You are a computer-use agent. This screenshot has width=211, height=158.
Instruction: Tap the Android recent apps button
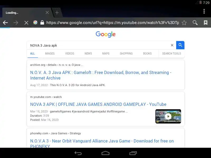coord(133,153)
